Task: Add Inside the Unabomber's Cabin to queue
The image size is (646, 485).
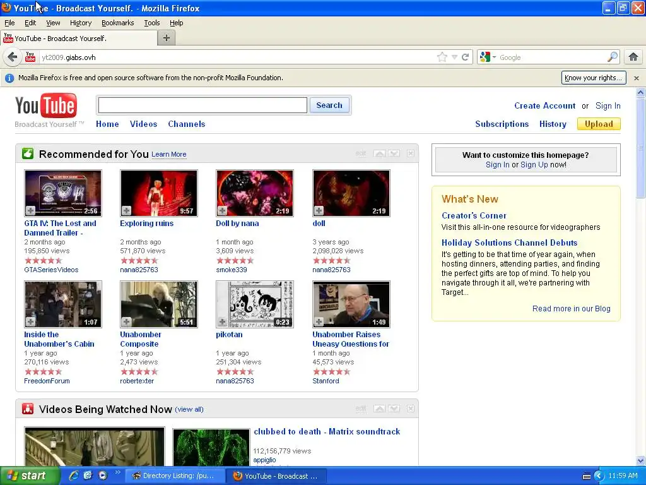Action: 30,321
